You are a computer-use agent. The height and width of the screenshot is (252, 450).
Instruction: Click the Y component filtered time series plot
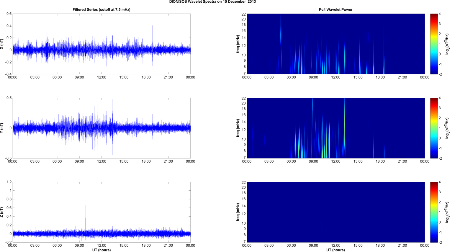pos(102,128)
